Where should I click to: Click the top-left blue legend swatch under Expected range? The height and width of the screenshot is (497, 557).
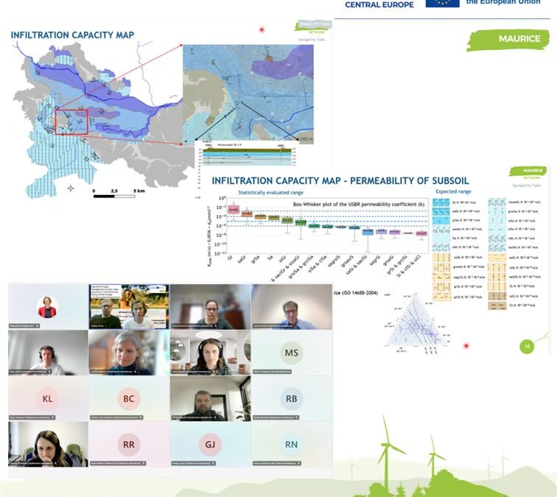tap(441, 202)
